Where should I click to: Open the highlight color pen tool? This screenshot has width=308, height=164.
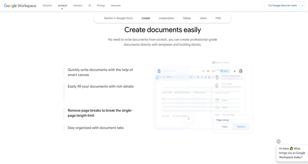(209, 77)
